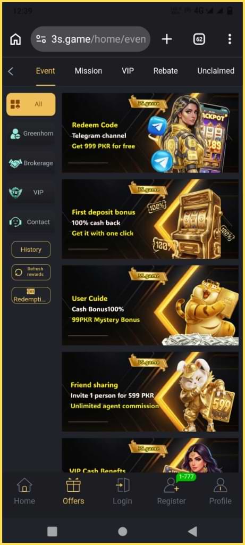
Task: Open the Redeem Code Telegram banner
Action: click(150, 133)
